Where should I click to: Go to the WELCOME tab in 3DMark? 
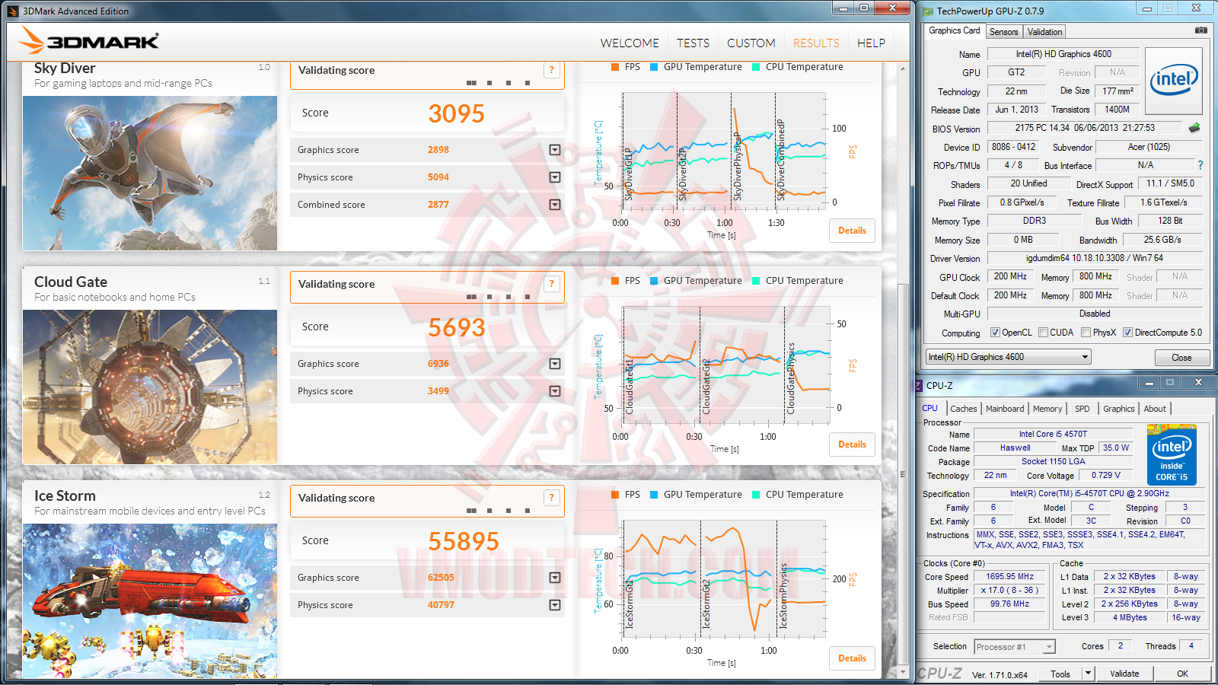click(x=630, y=43)
